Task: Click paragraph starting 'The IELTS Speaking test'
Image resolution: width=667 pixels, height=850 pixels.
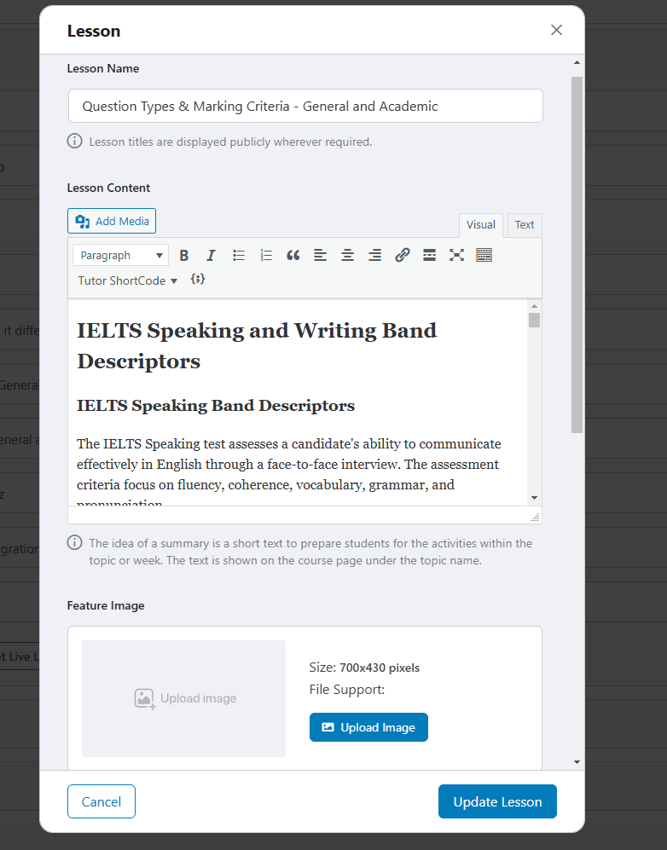Action: click(x=289, y=470)
